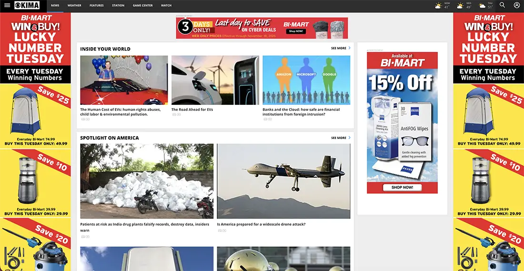This screenshot has width=524, height=271.
Task: Click photo icon under Banks and the Cloud
Action: point(265,119)
